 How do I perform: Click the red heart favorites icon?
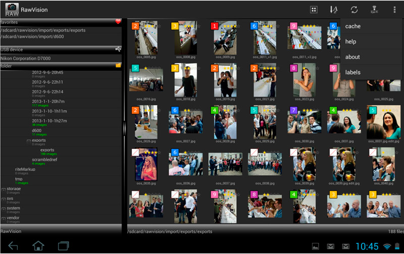pos(118,22)
